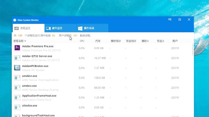Click the AdobeIPCBroker.exe process icon
The width and height of the screenshot is (209, 117).
point(17,68)
